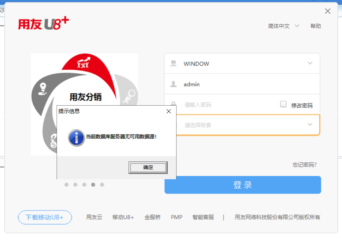Open the 智能客服 footer link
Screen dimensions: 342x240
pyautogui.click(x=203, y=217)
